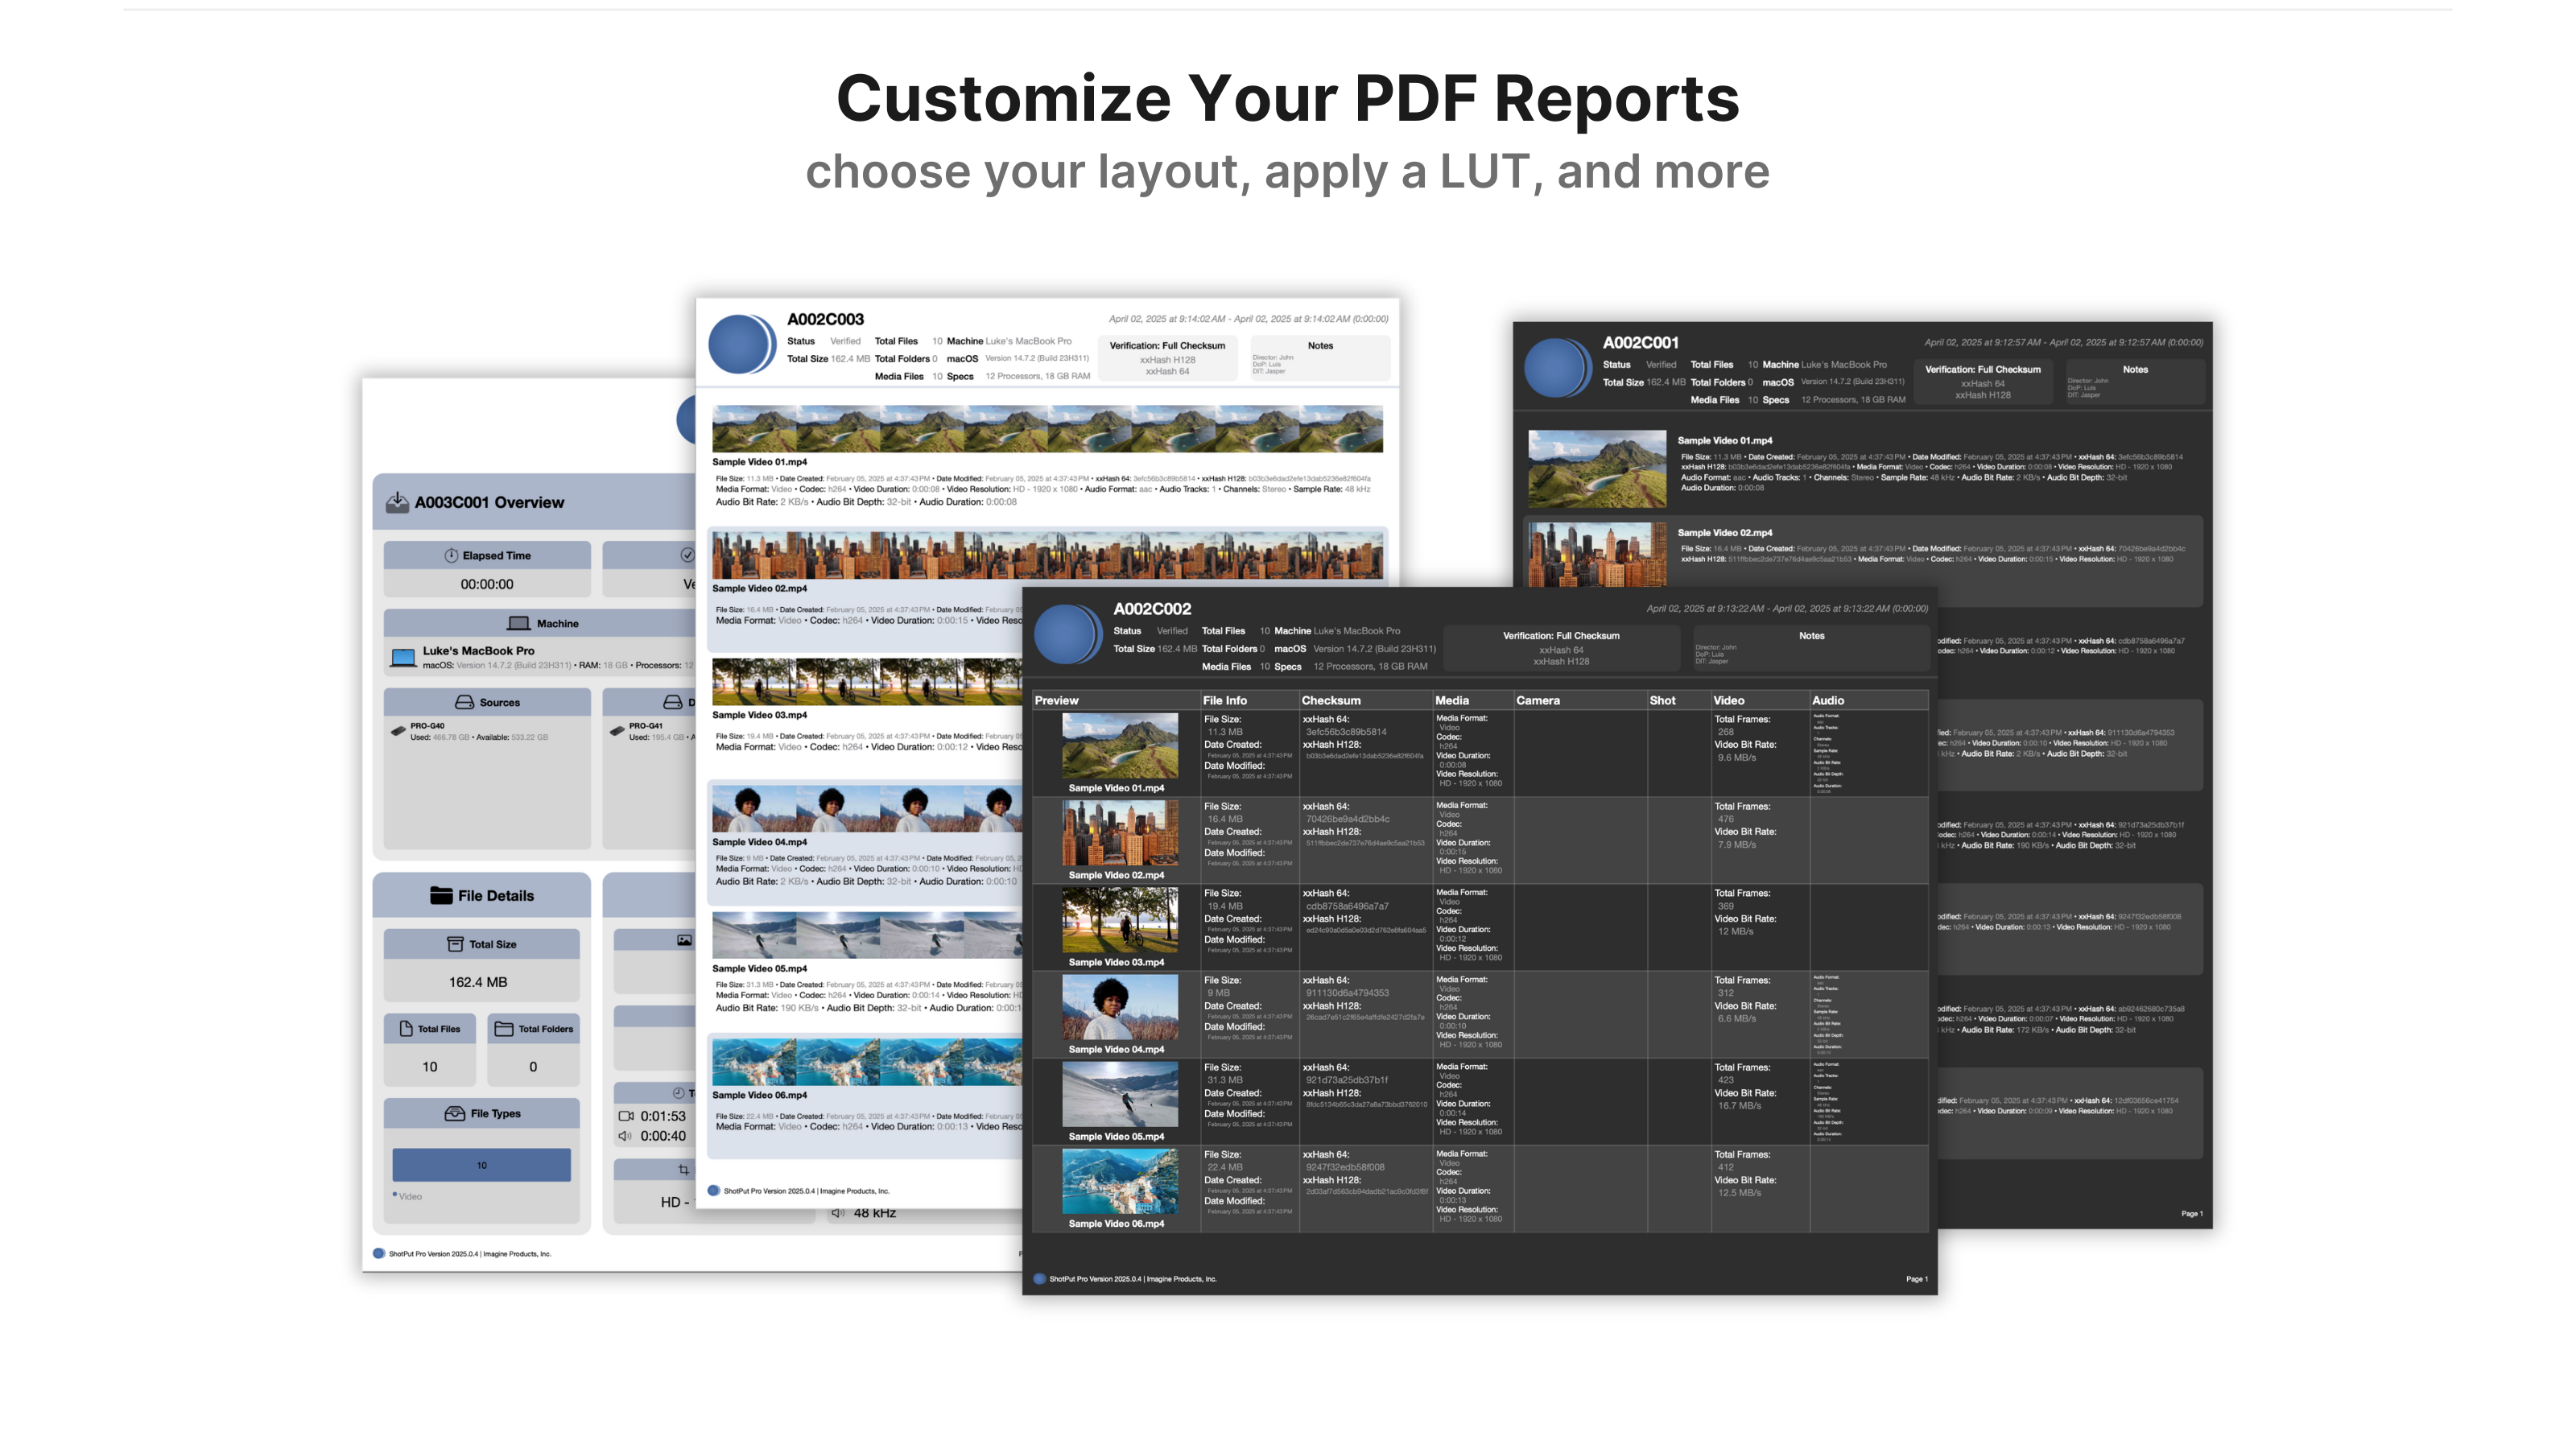The height and width of the screenshot is (1449, 2576).
Task: Open the File Details folder icon
Action: point(443,895)
